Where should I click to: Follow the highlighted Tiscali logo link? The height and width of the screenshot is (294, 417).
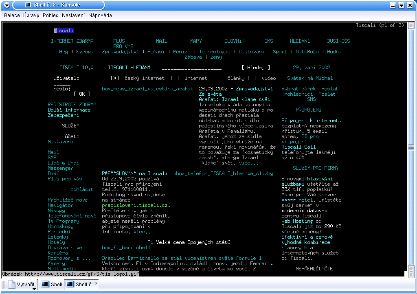tap(64, 30)
